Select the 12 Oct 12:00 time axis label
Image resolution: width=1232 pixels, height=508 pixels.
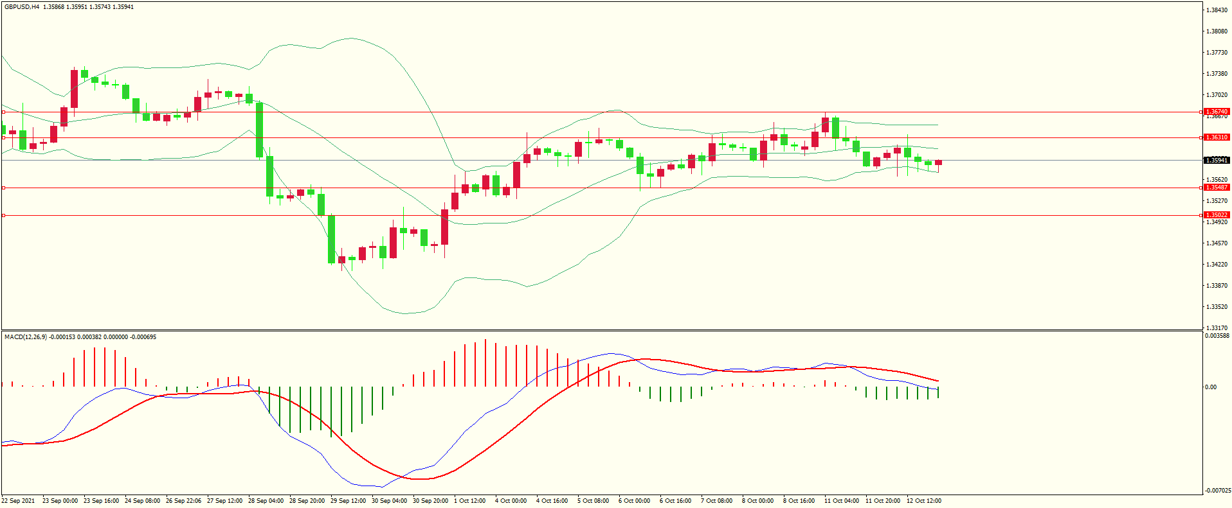pyautogui.click(x=923, y=501)
